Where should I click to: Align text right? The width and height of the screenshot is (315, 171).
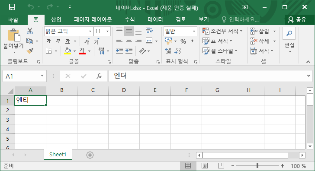tap(138, 41)
